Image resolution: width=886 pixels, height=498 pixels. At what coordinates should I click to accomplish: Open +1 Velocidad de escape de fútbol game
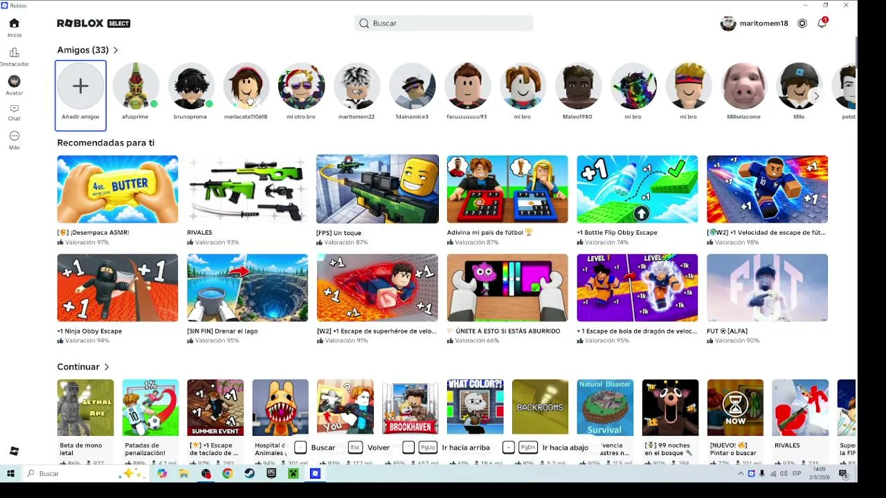(767, 190)
